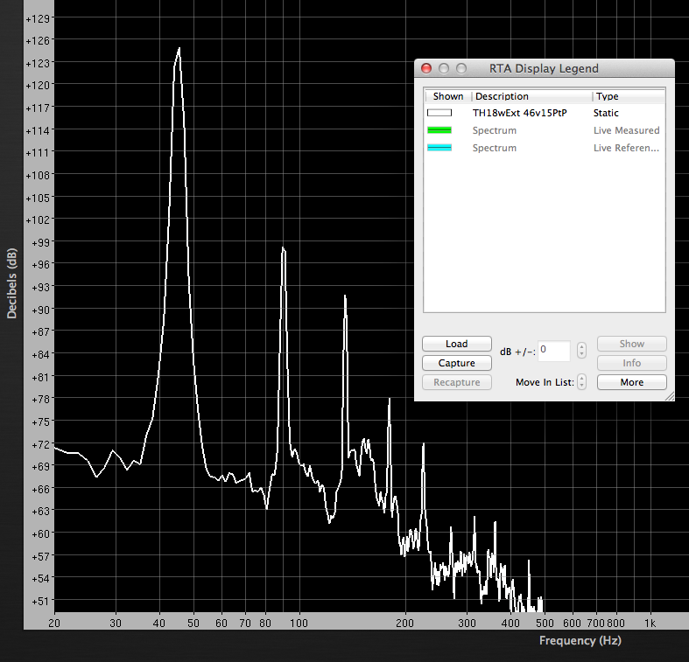Click the Frequency (Hz) axis label
This screenshot has height=662, width=689.
click(580, 640)
